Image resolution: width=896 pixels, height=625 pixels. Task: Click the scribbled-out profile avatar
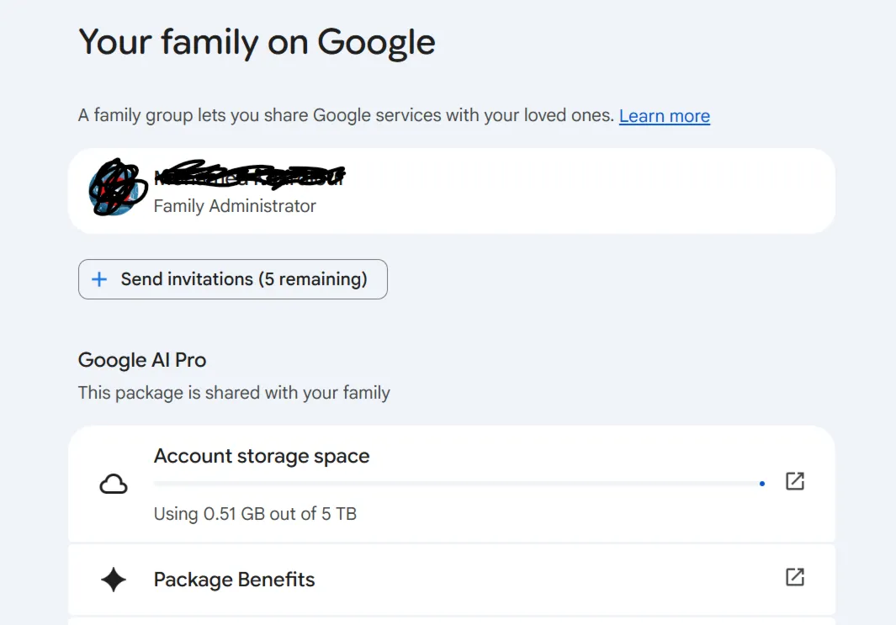click(118, 188)
